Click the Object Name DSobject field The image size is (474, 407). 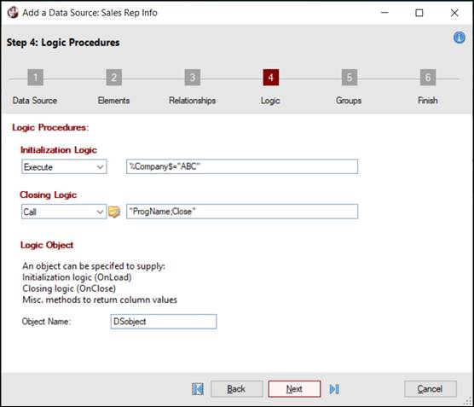point(164,322)
